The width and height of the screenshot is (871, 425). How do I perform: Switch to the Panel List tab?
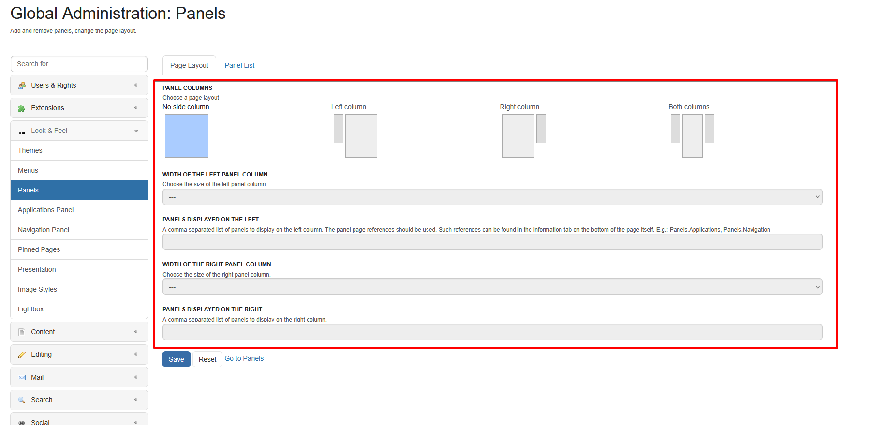coord(239,65)
